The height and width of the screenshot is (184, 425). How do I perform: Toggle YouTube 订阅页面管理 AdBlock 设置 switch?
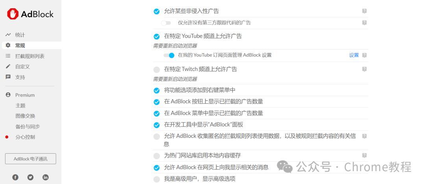(x=168, y=56)
